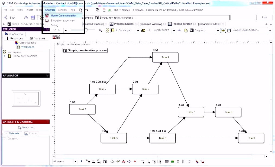Close the first Process duration tab

click(136, 24)
